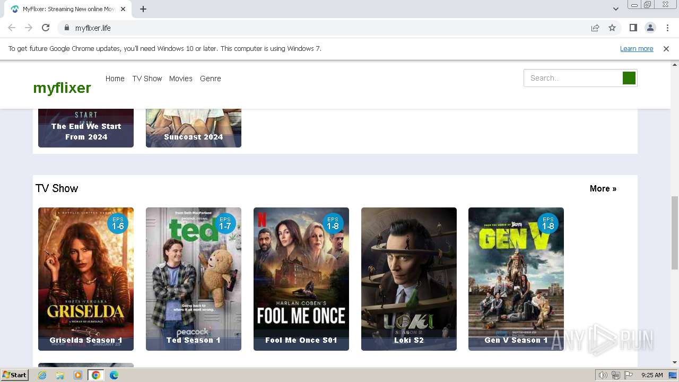Share this page icon in address bar
The height and width of the screenshot is (382, 679).
[595, 28]
